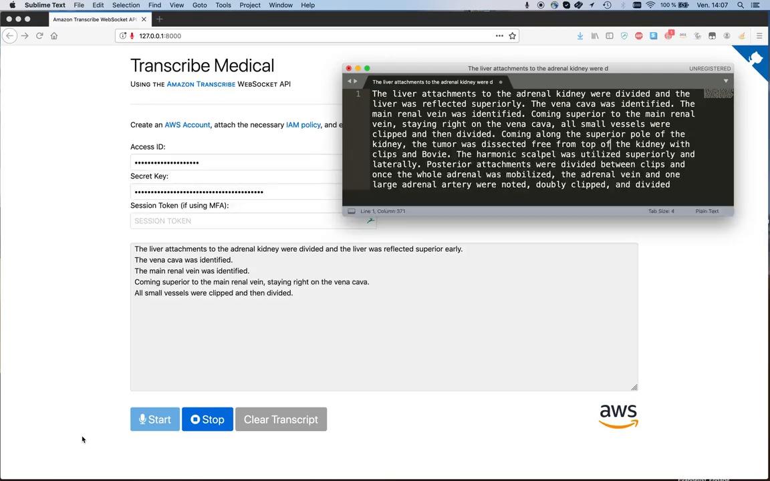Viewport: 770px width, 481px height.
Task: Click the key icon in the Session Token field
Action: [370, 221]
